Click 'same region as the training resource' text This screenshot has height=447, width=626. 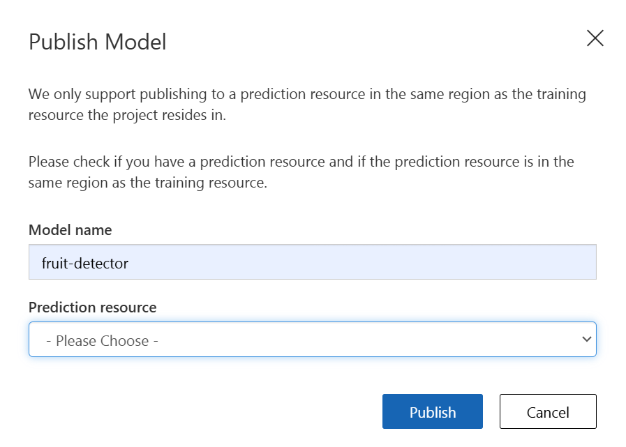(148, 183)
